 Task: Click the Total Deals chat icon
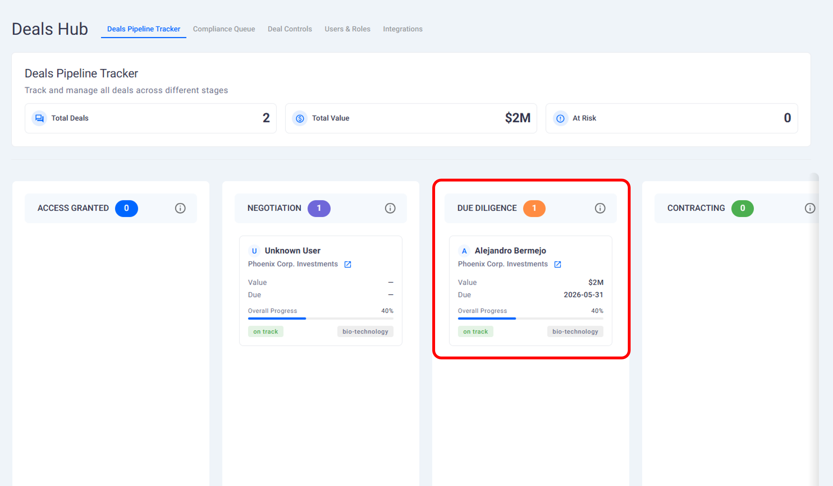(39, 118)
